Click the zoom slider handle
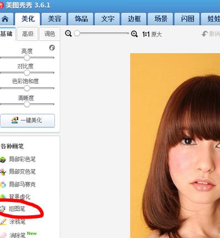 pyautogui.click(x=77, y=33)
